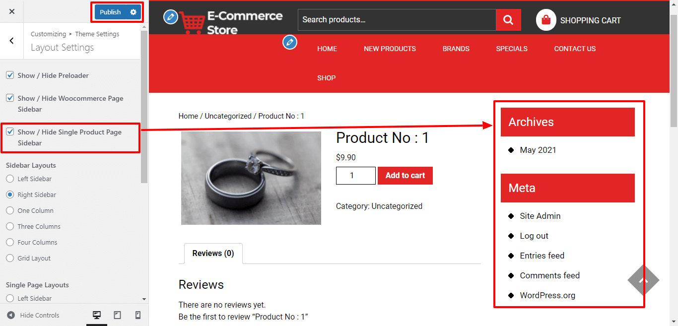Image resolution: width=678 pixels, height=326 pixels.
Task: Choose the Grid Layout radio button
Action: pyautogui.click(x=10, y=258)
